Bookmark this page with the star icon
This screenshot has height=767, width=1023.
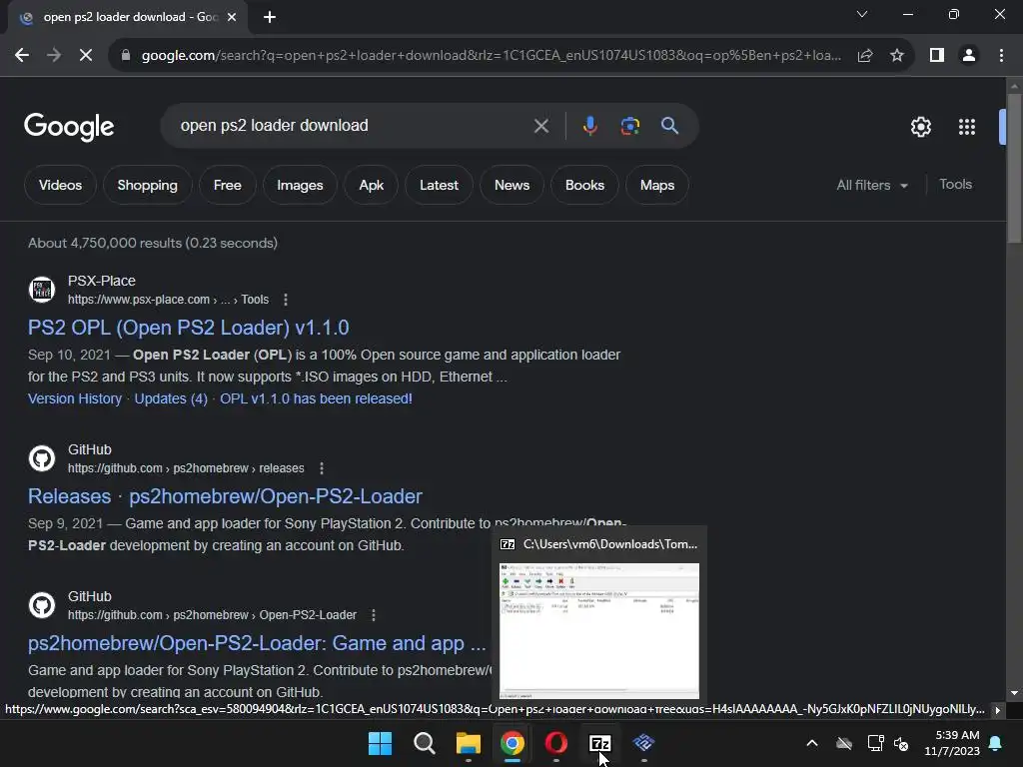[897, 56]
